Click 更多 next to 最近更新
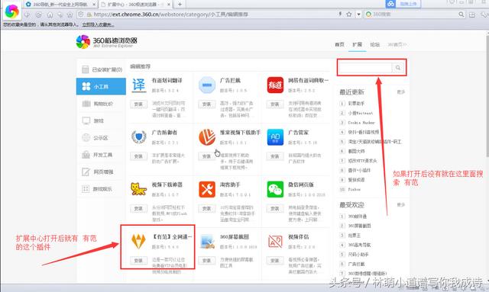This screenshot has height=292, width=489. 400,91
